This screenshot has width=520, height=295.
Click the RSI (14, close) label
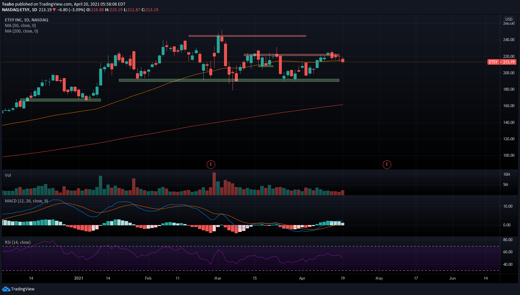[x=18, y=242]
